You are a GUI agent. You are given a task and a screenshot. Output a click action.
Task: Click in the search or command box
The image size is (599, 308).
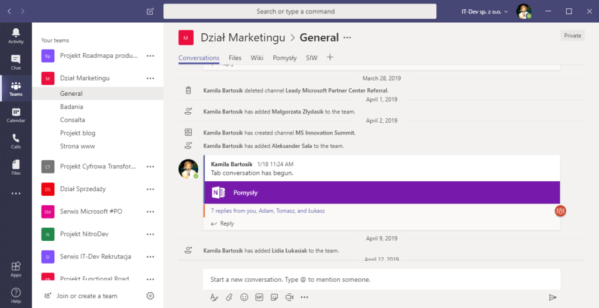pos(299,12)
